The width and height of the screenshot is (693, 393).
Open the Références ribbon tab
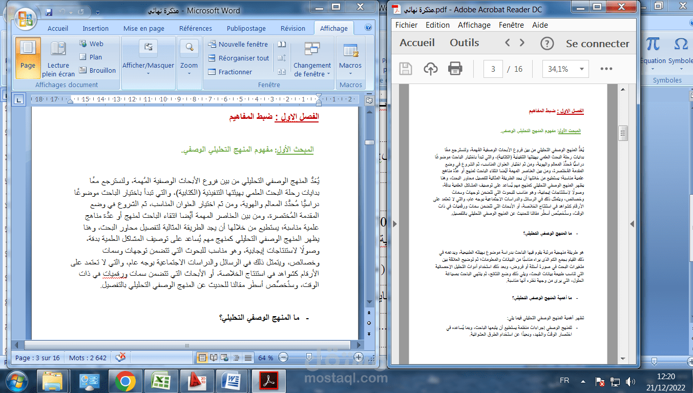coord(196,29)
